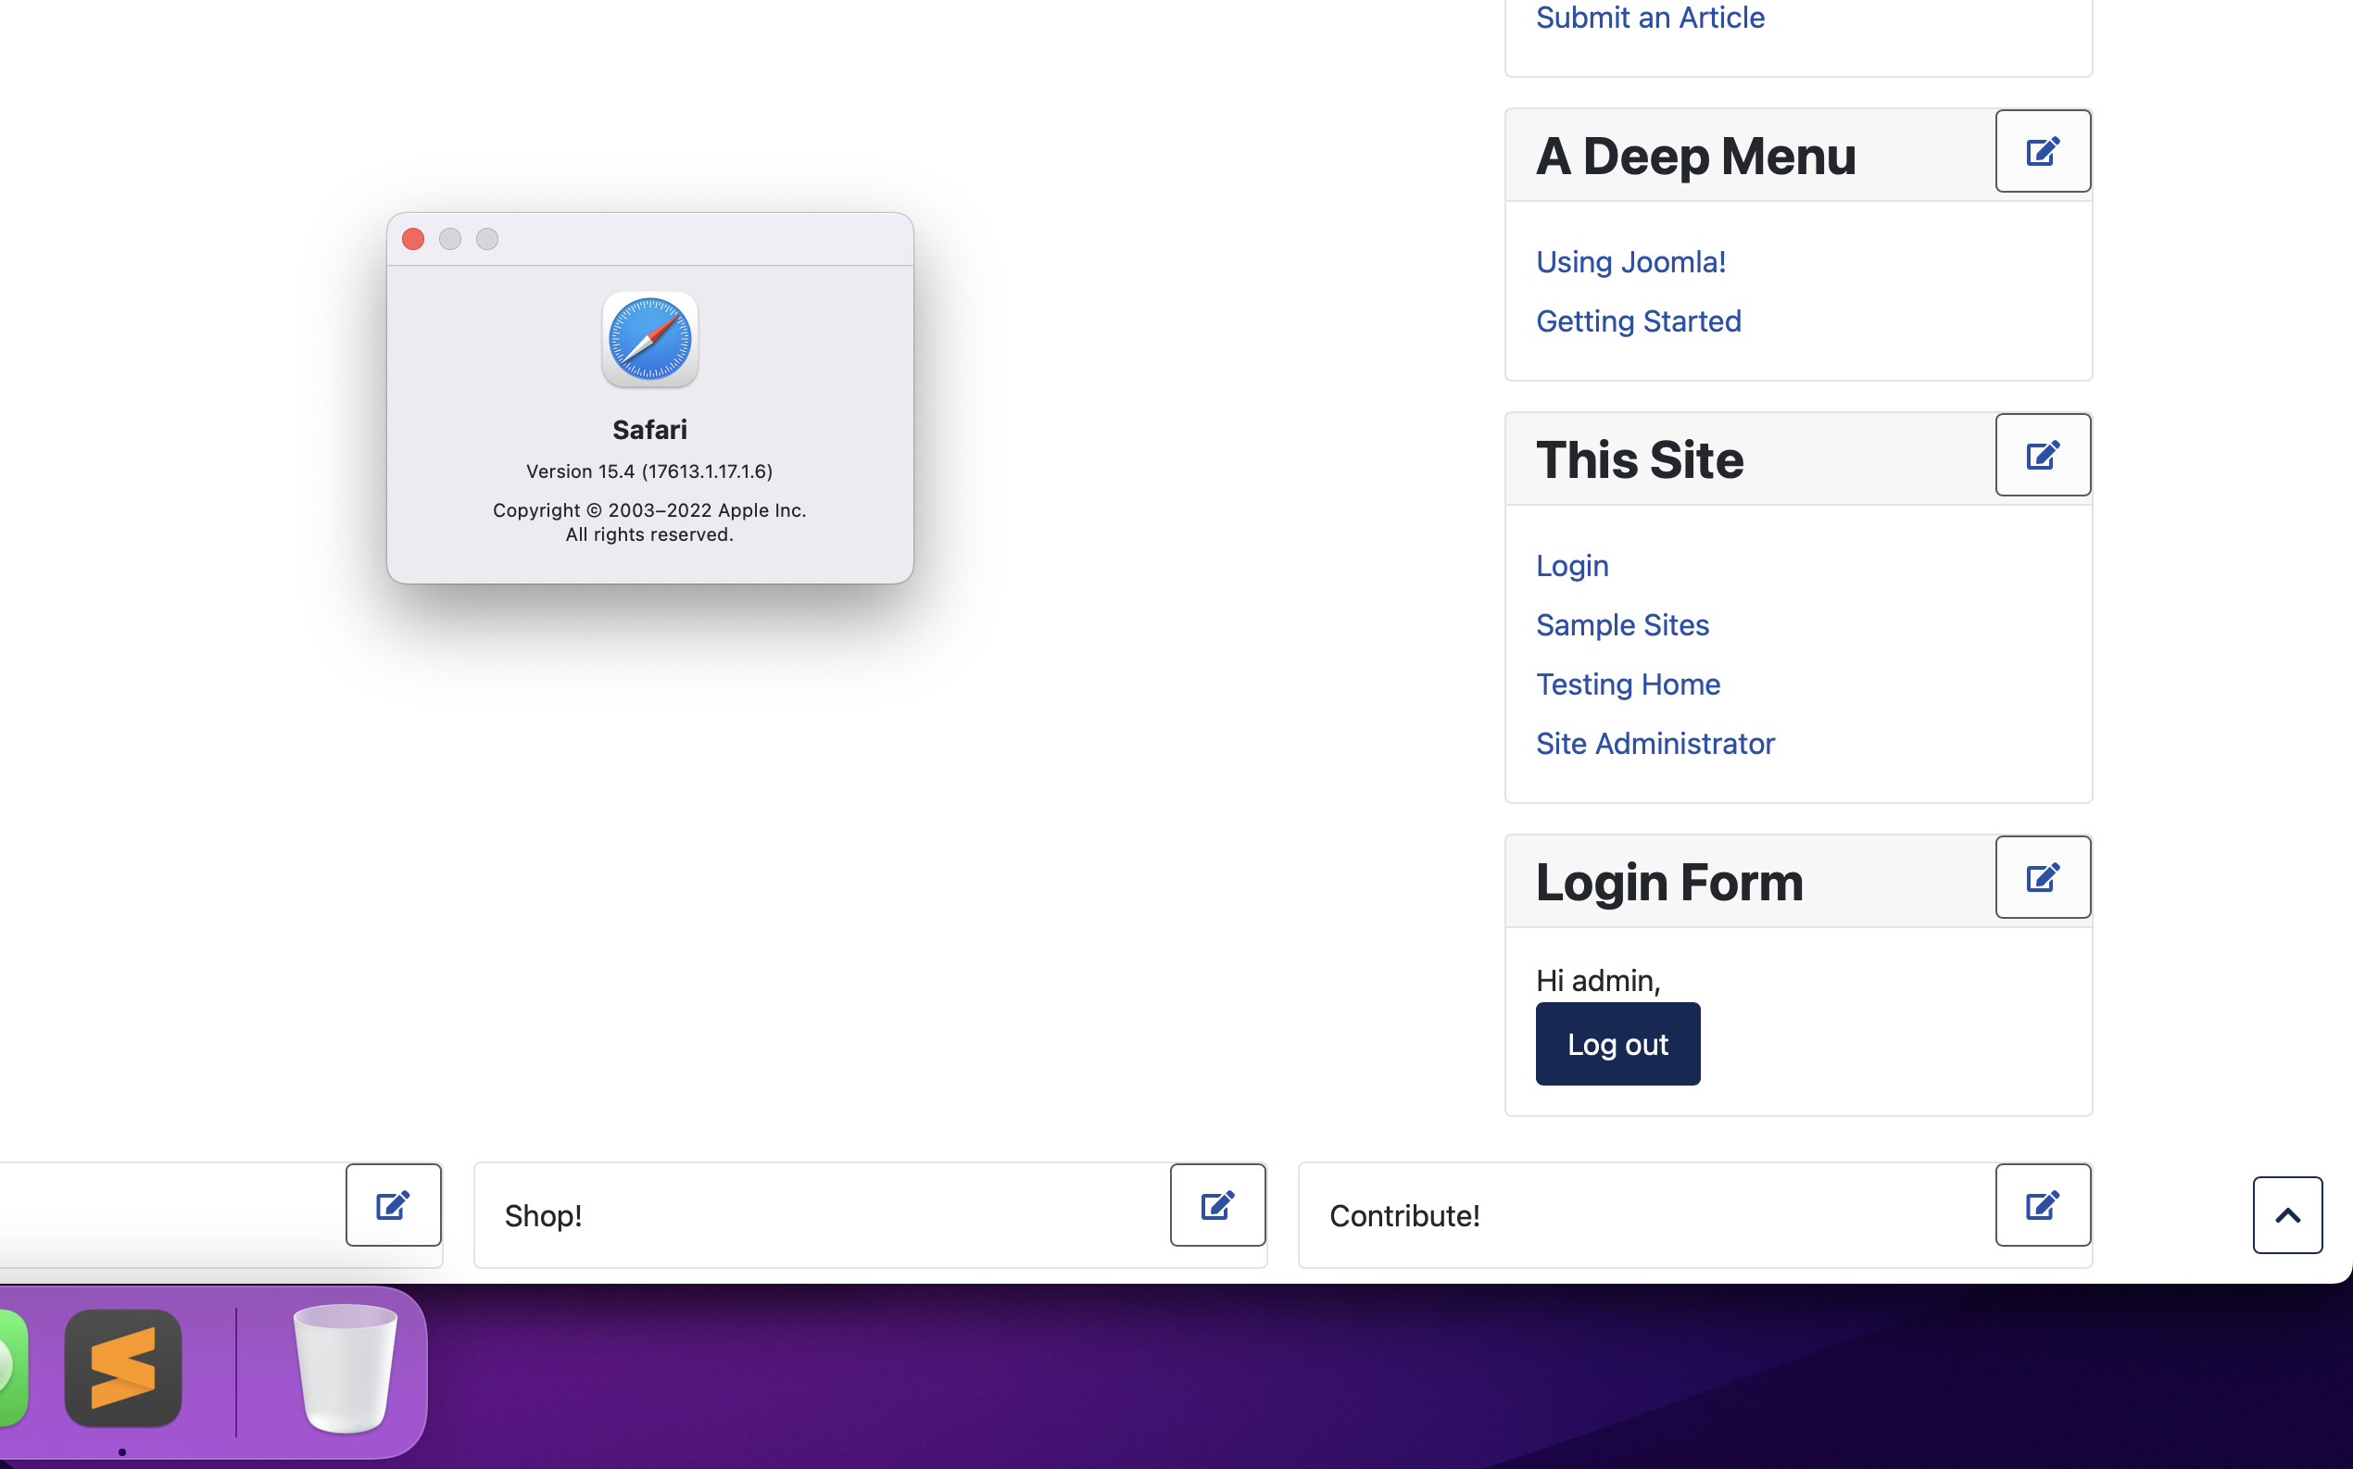Go to Getting Started
The width and height of the screenshot is (2353, 1469).
(x=1638, y=320)
